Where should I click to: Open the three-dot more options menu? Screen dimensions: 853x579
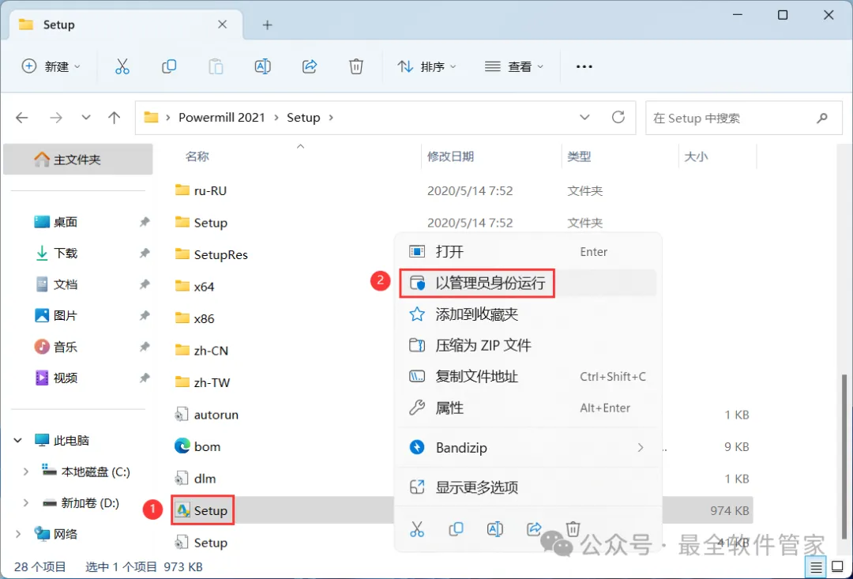point(584,66)
